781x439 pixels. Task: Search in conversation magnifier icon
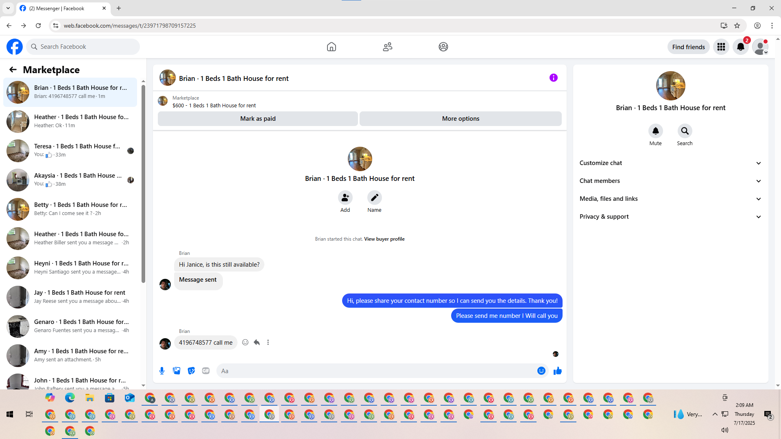(685, 131)
